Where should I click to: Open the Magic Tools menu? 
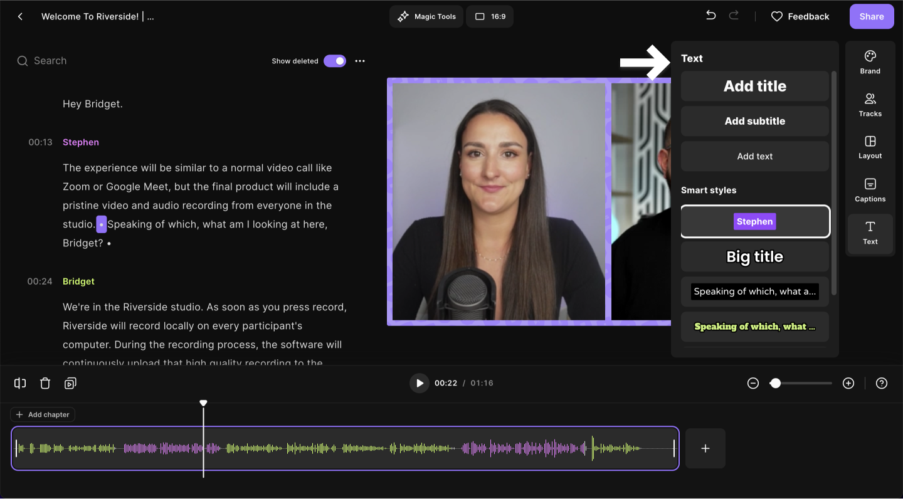[426, 17]
